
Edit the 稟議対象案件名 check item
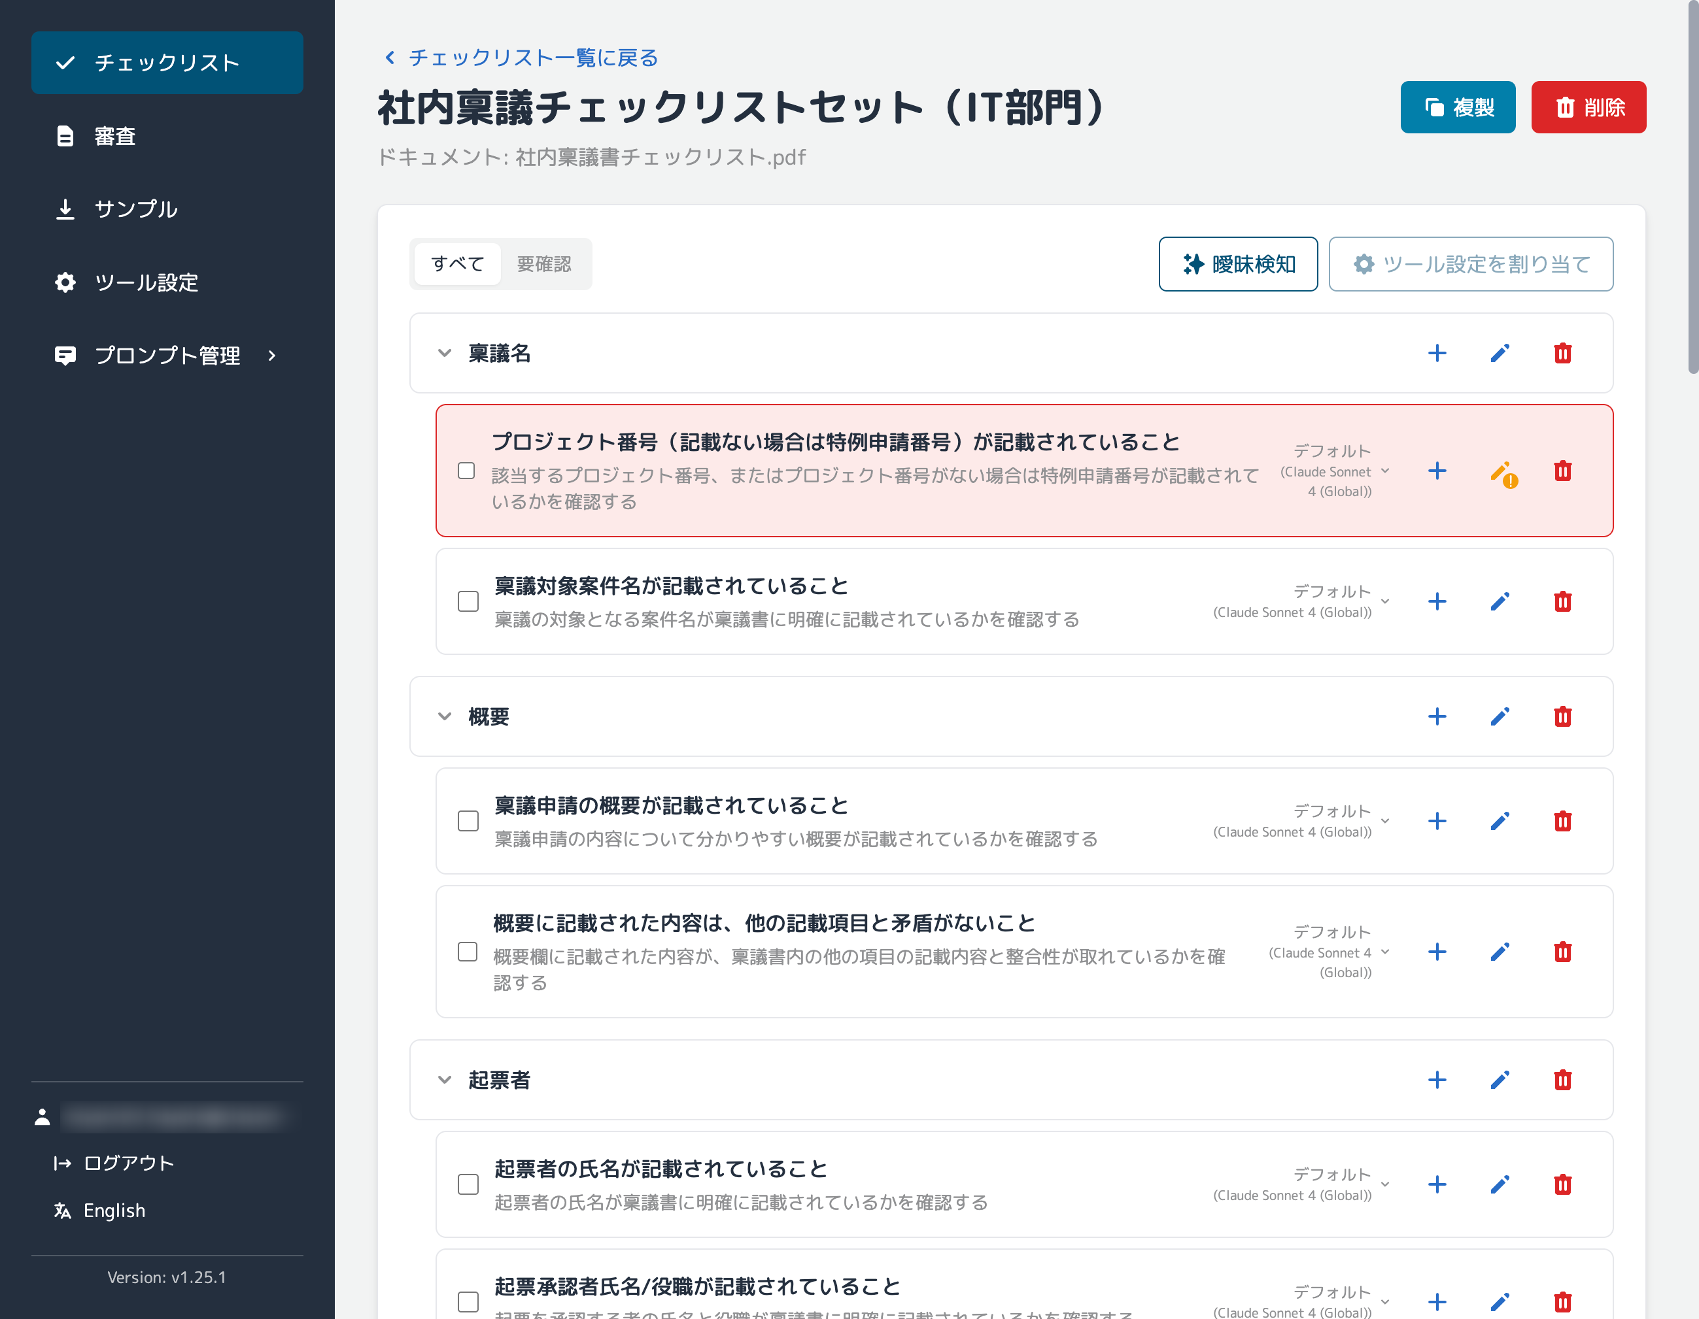(1500, 601)
